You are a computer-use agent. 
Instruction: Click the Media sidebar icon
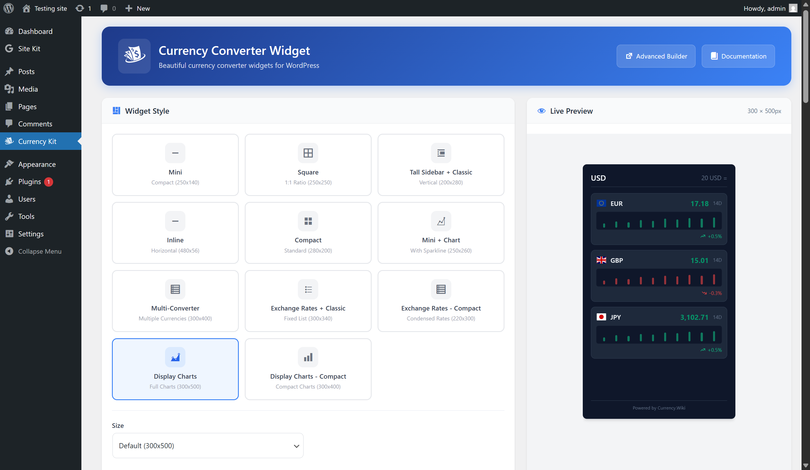(9, 89)
